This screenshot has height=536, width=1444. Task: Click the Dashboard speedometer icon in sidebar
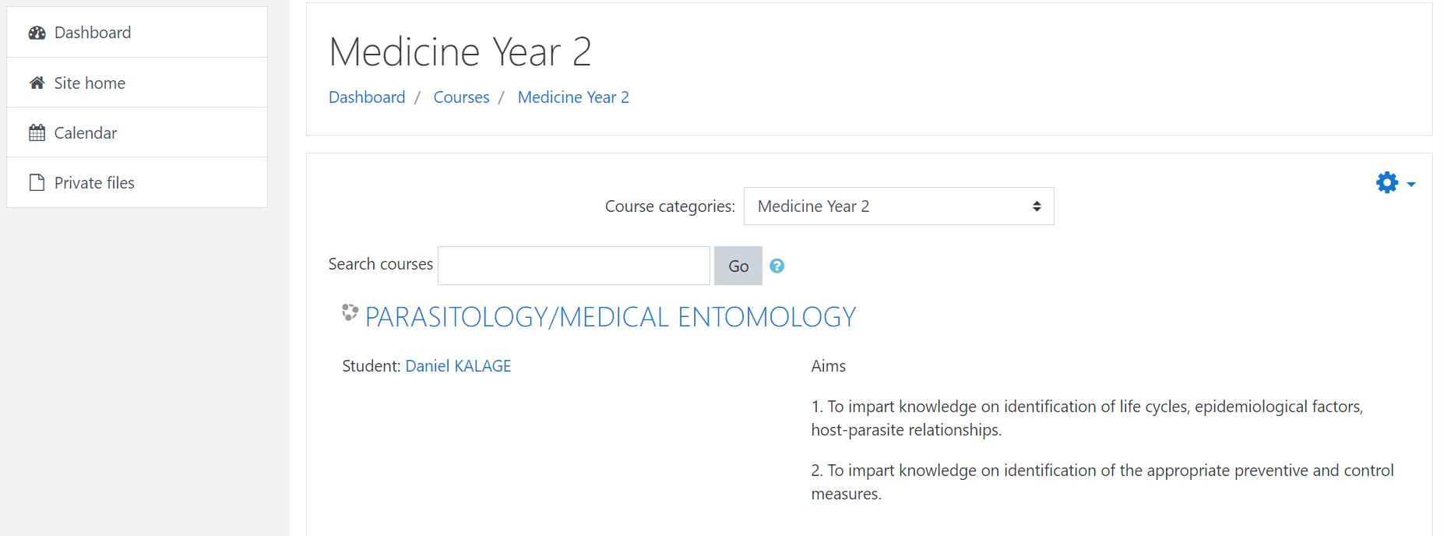[37, 33]
